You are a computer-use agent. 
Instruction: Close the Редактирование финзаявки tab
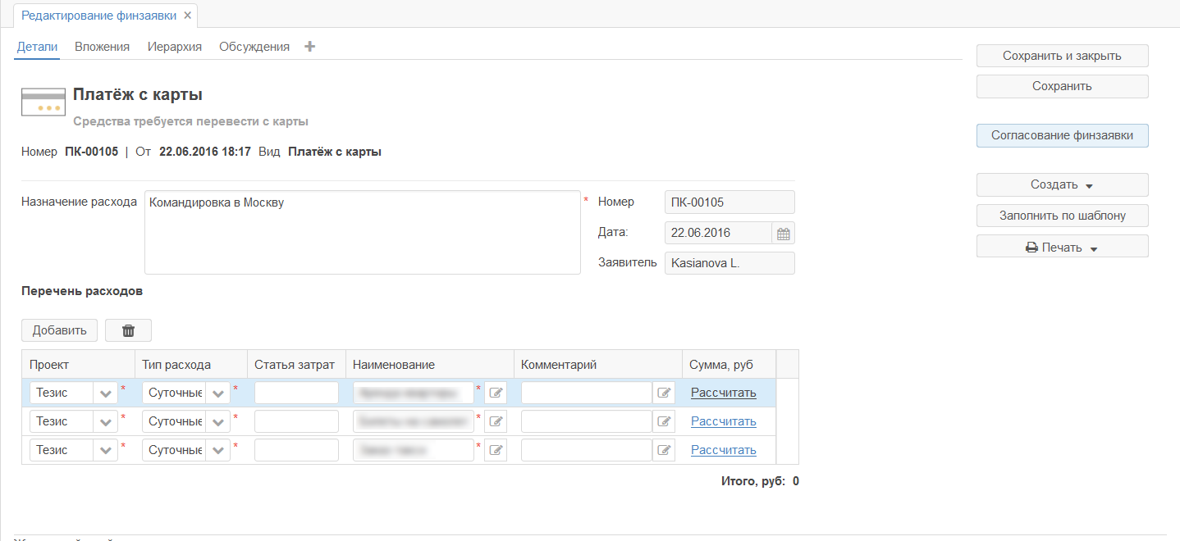pyautogui.click(x=188, y=16)
